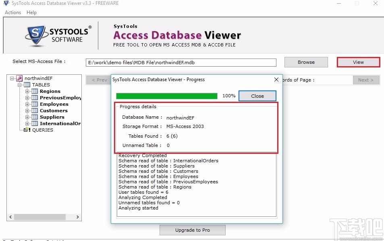Open the Help menu
Screen dimensions: 384x241
[31, 12]
